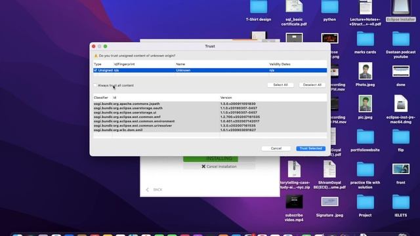
Task: Select the pic.jpeg desktop thumbnail
Action: [x=366, y=104]
